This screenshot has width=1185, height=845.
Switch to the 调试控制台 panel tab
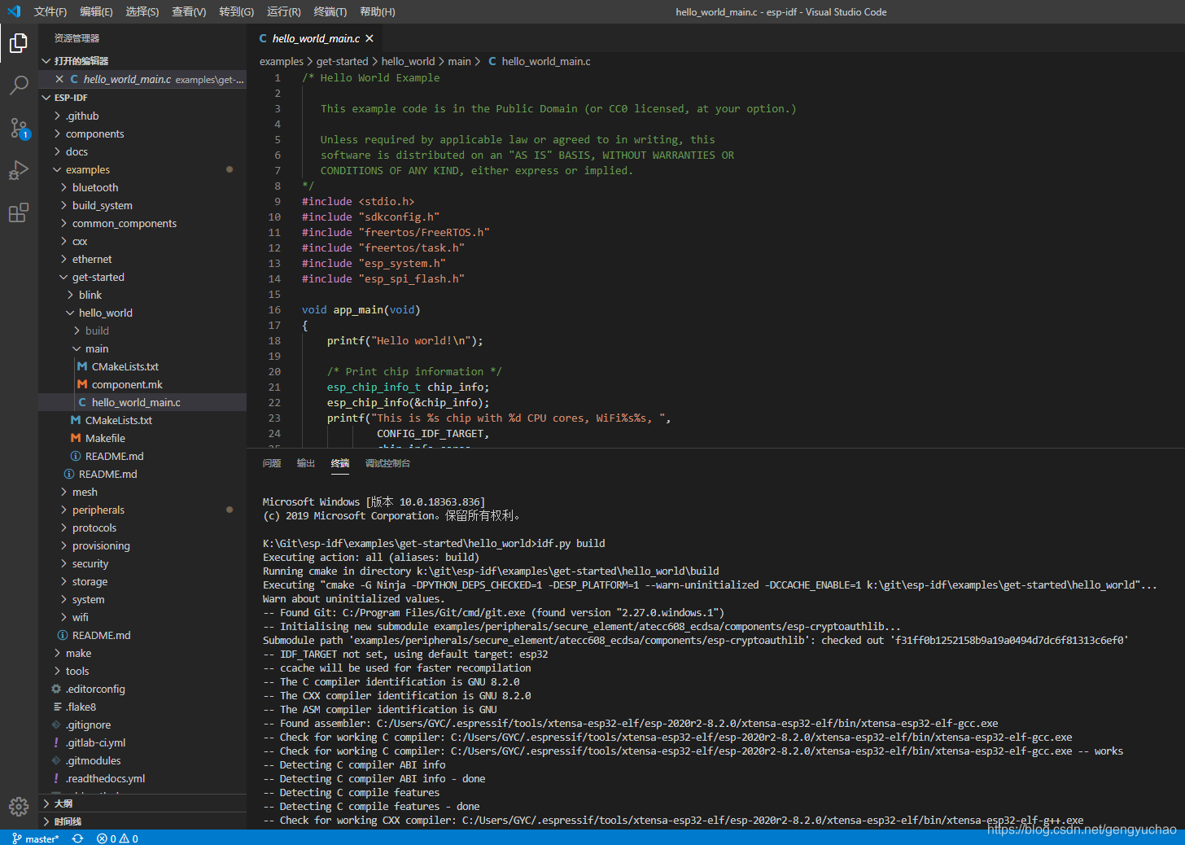pos(387,463)
